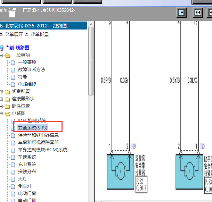This screenshot has height=202, width=212.
Task: Click the page icon beside 符号
Action: [x=13, y=77]
